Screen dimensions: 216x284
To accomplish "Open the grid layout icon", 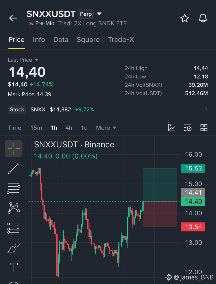I will coord(204,128).
